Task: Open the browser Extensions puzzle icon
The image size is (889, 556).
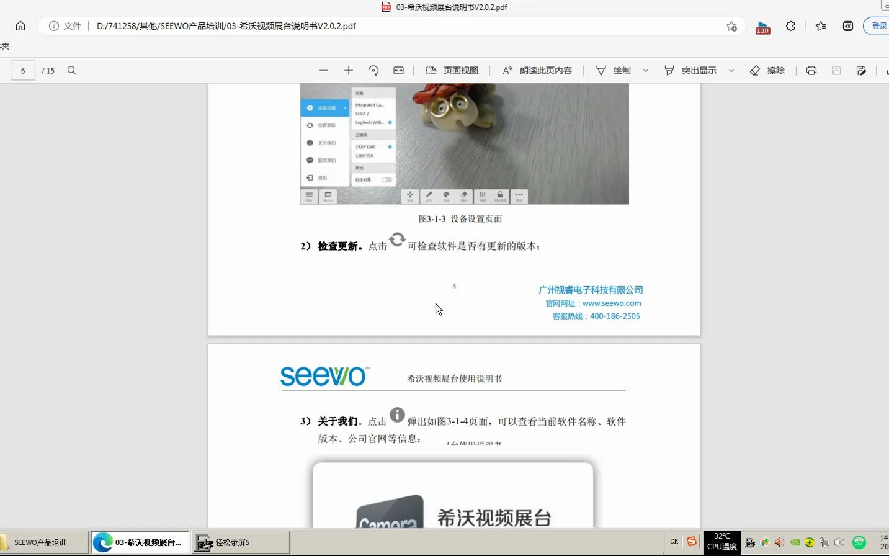Action: (790, 26)
